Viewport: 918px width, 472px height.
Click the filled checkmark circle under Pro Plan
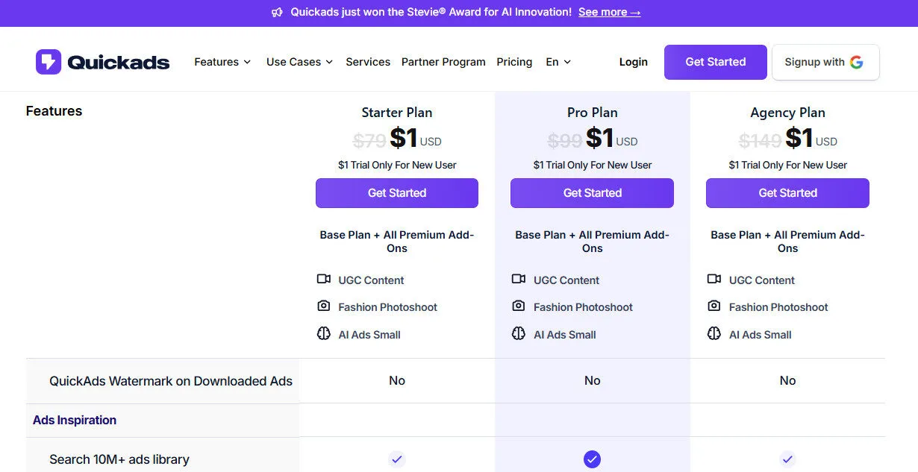(592, 459)
